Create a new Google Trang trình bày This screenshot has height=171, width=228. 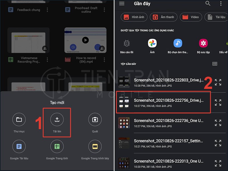point(95,146)
